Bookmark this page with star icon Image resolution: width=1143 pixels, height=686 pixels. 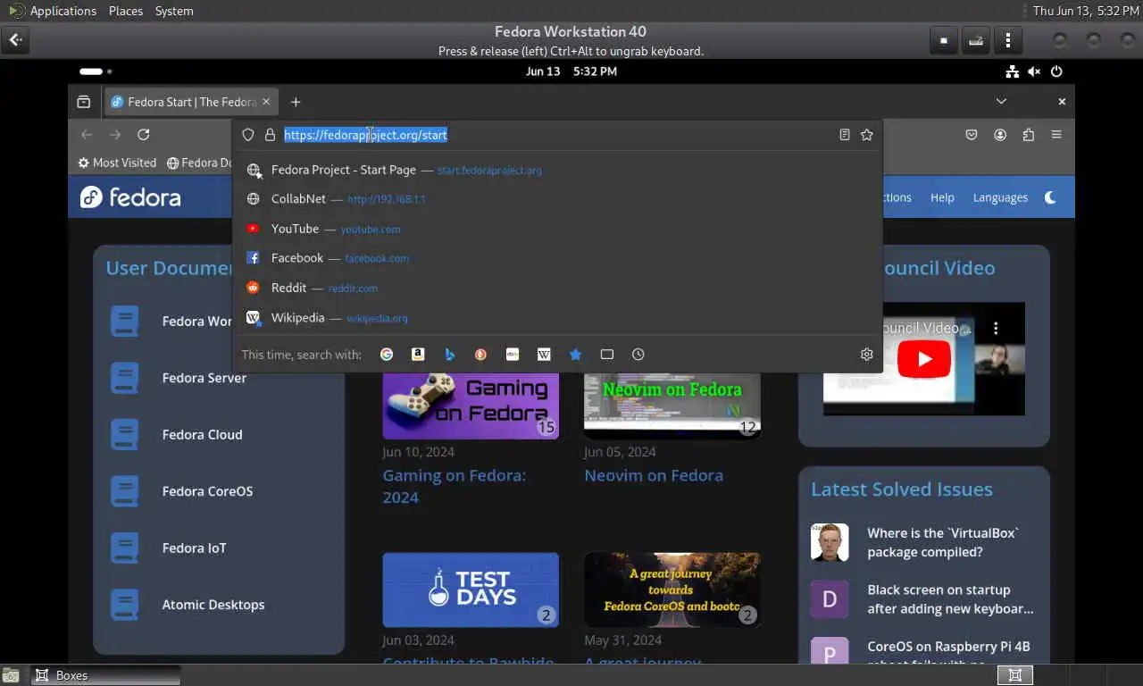pos(866,135)
